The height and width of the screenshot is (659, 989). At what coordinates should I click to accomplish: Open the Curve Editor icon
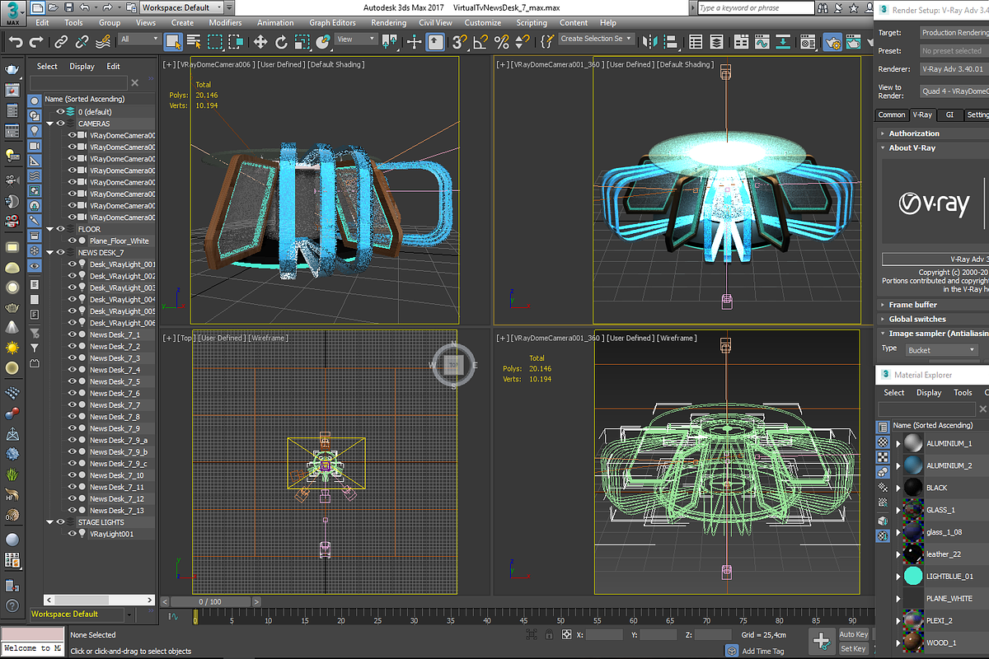[762, 41]
